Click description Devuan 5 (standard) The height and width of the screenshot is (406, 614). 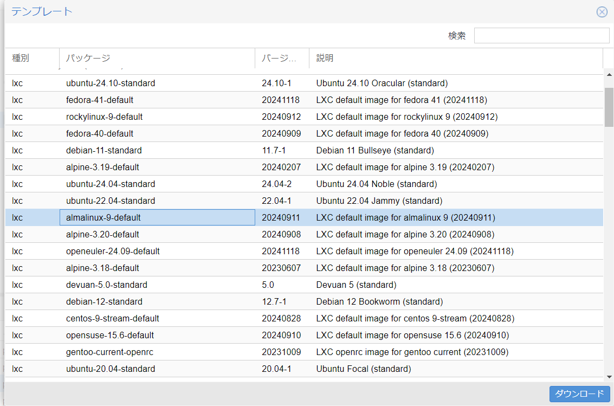357,285
